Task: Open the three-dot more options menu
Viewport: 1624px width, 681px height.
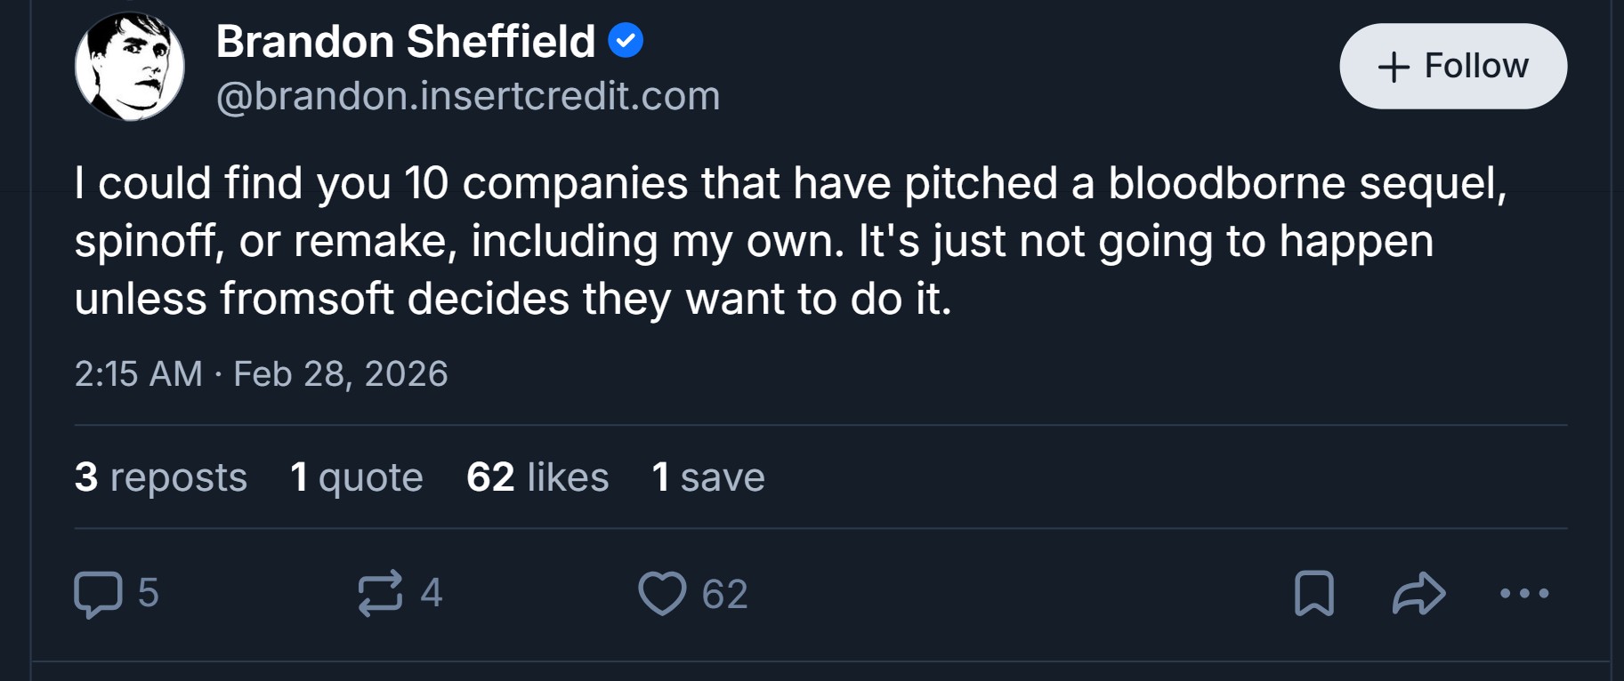Action: tap(1523, 594)
